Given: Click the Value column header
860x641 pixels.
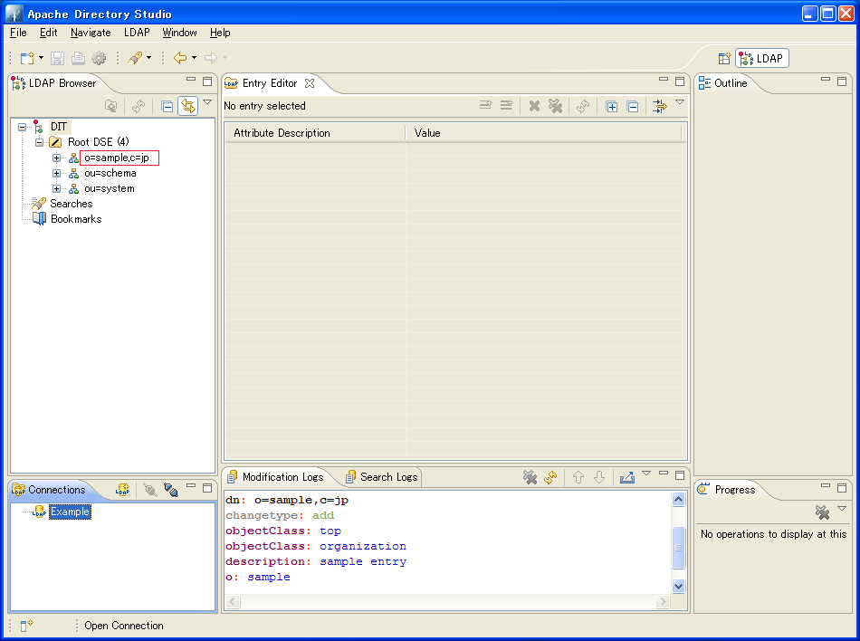Looking at the screenshot, I should click(543, 133).
